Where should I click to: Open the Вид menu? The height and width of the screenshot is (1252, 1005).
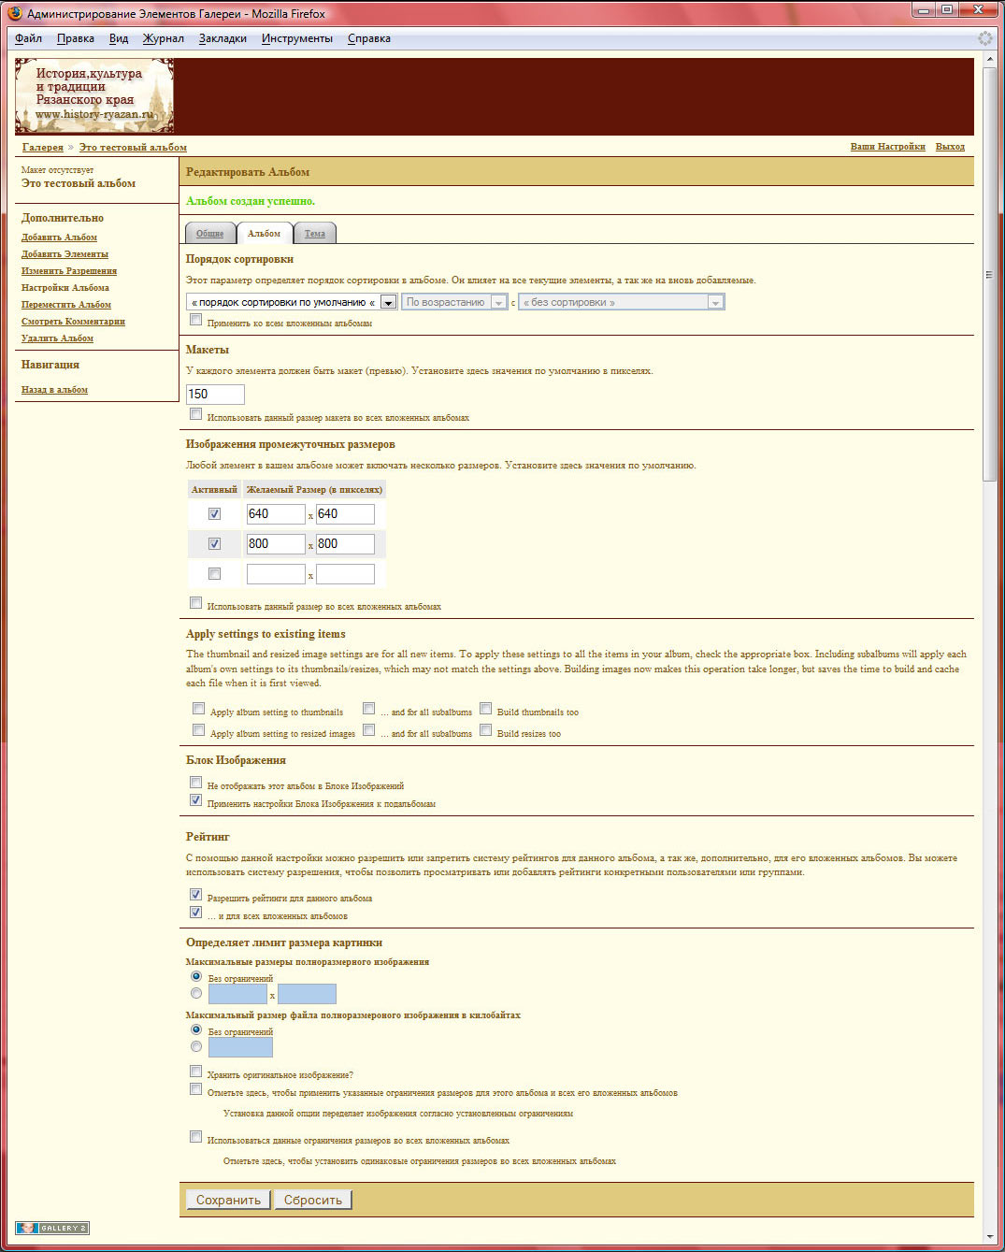(x=119, y=38)
